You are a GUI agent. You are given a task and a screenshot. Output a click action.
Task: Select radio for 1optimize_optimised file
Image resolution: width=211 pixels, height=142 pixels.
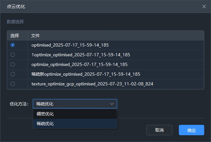[x=13, y=55]
